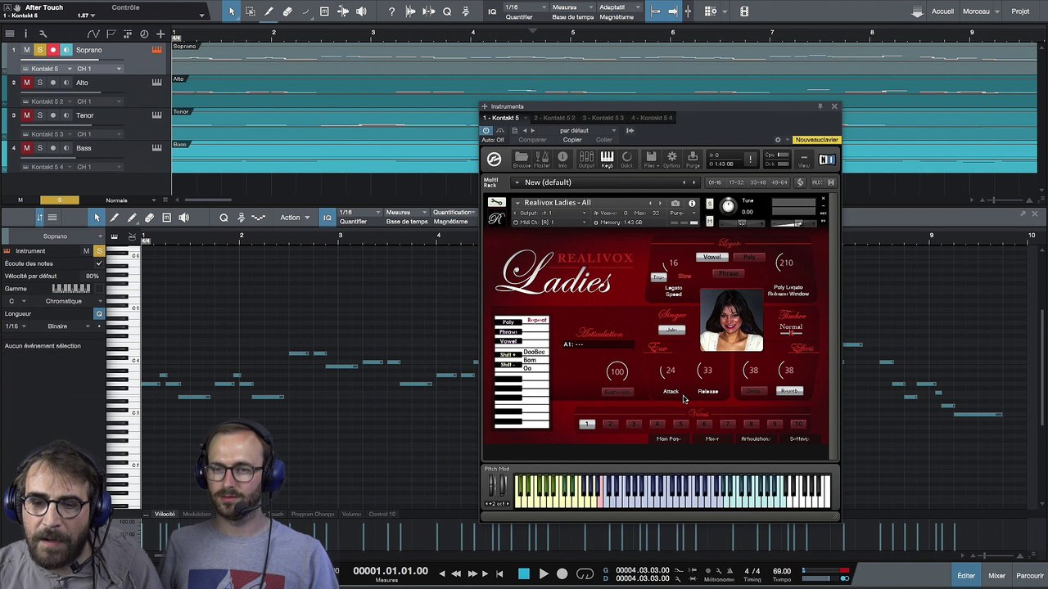Click the Expression 100 knob
The width and height of the screenshot is (1048, 589).
tap(617, 372)
